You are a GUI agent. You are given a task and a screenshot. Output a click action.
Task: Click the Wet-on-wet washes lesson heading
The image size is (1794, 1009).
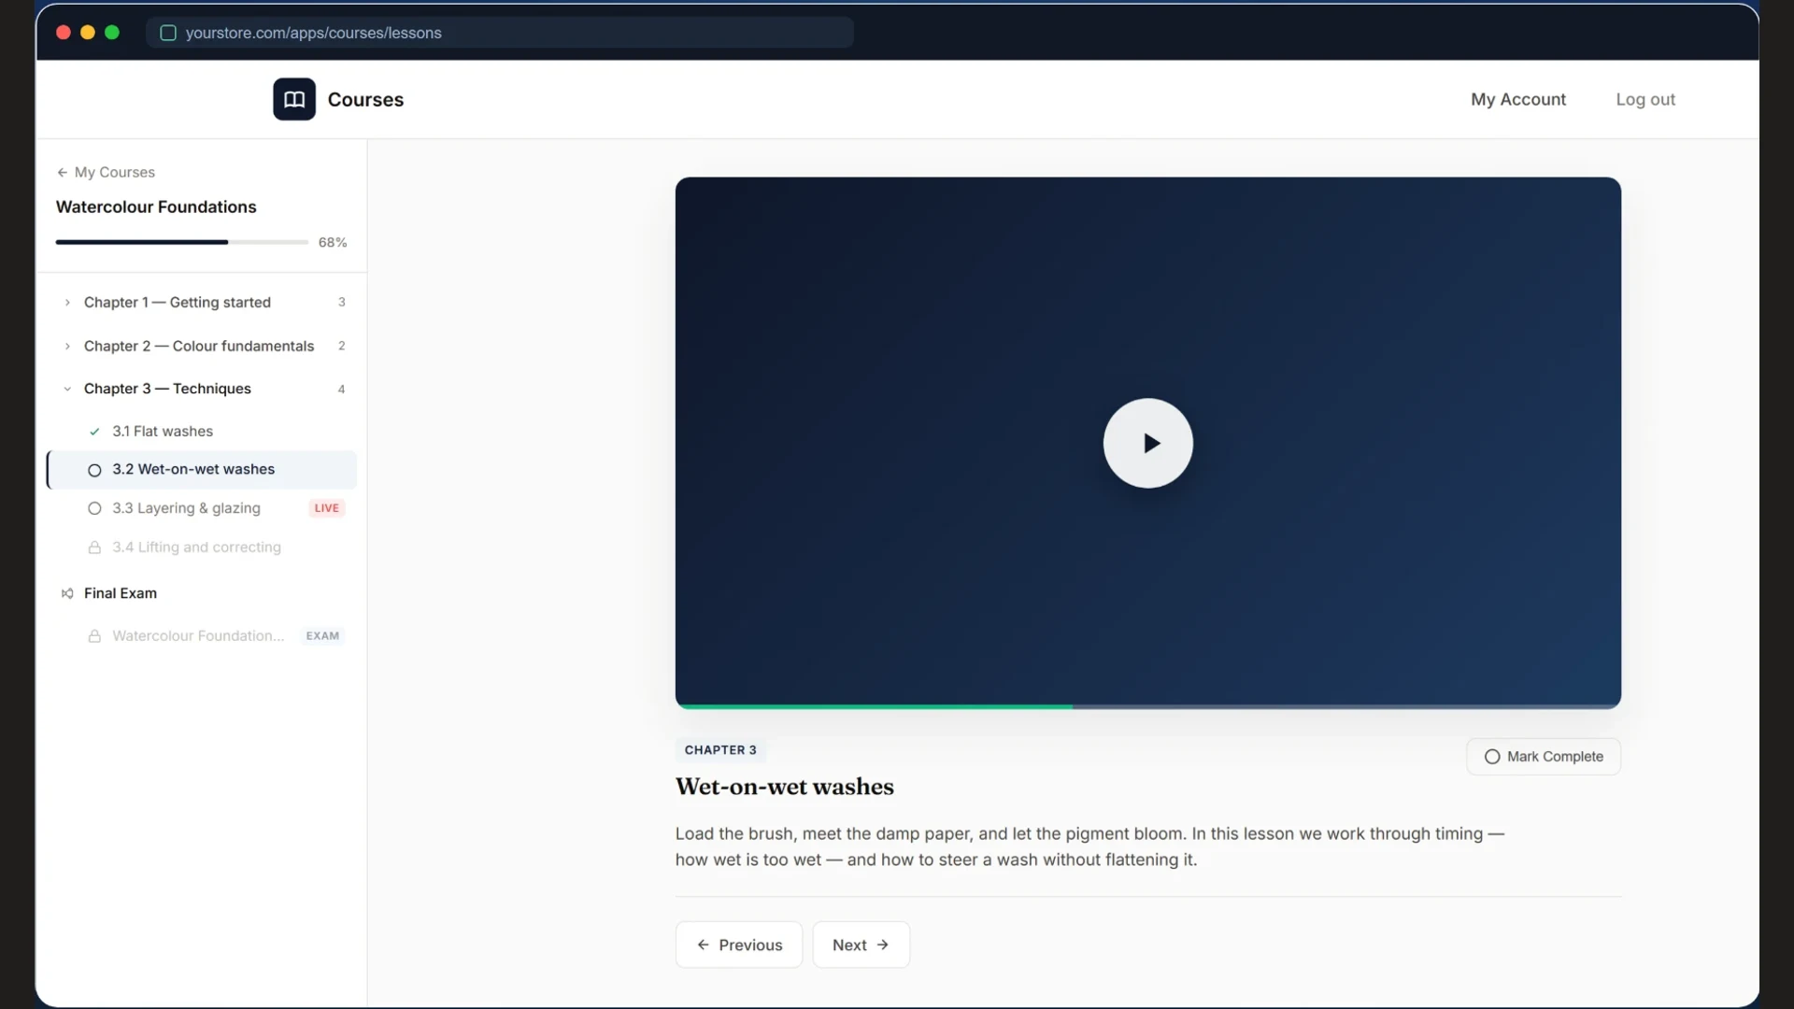785,787
